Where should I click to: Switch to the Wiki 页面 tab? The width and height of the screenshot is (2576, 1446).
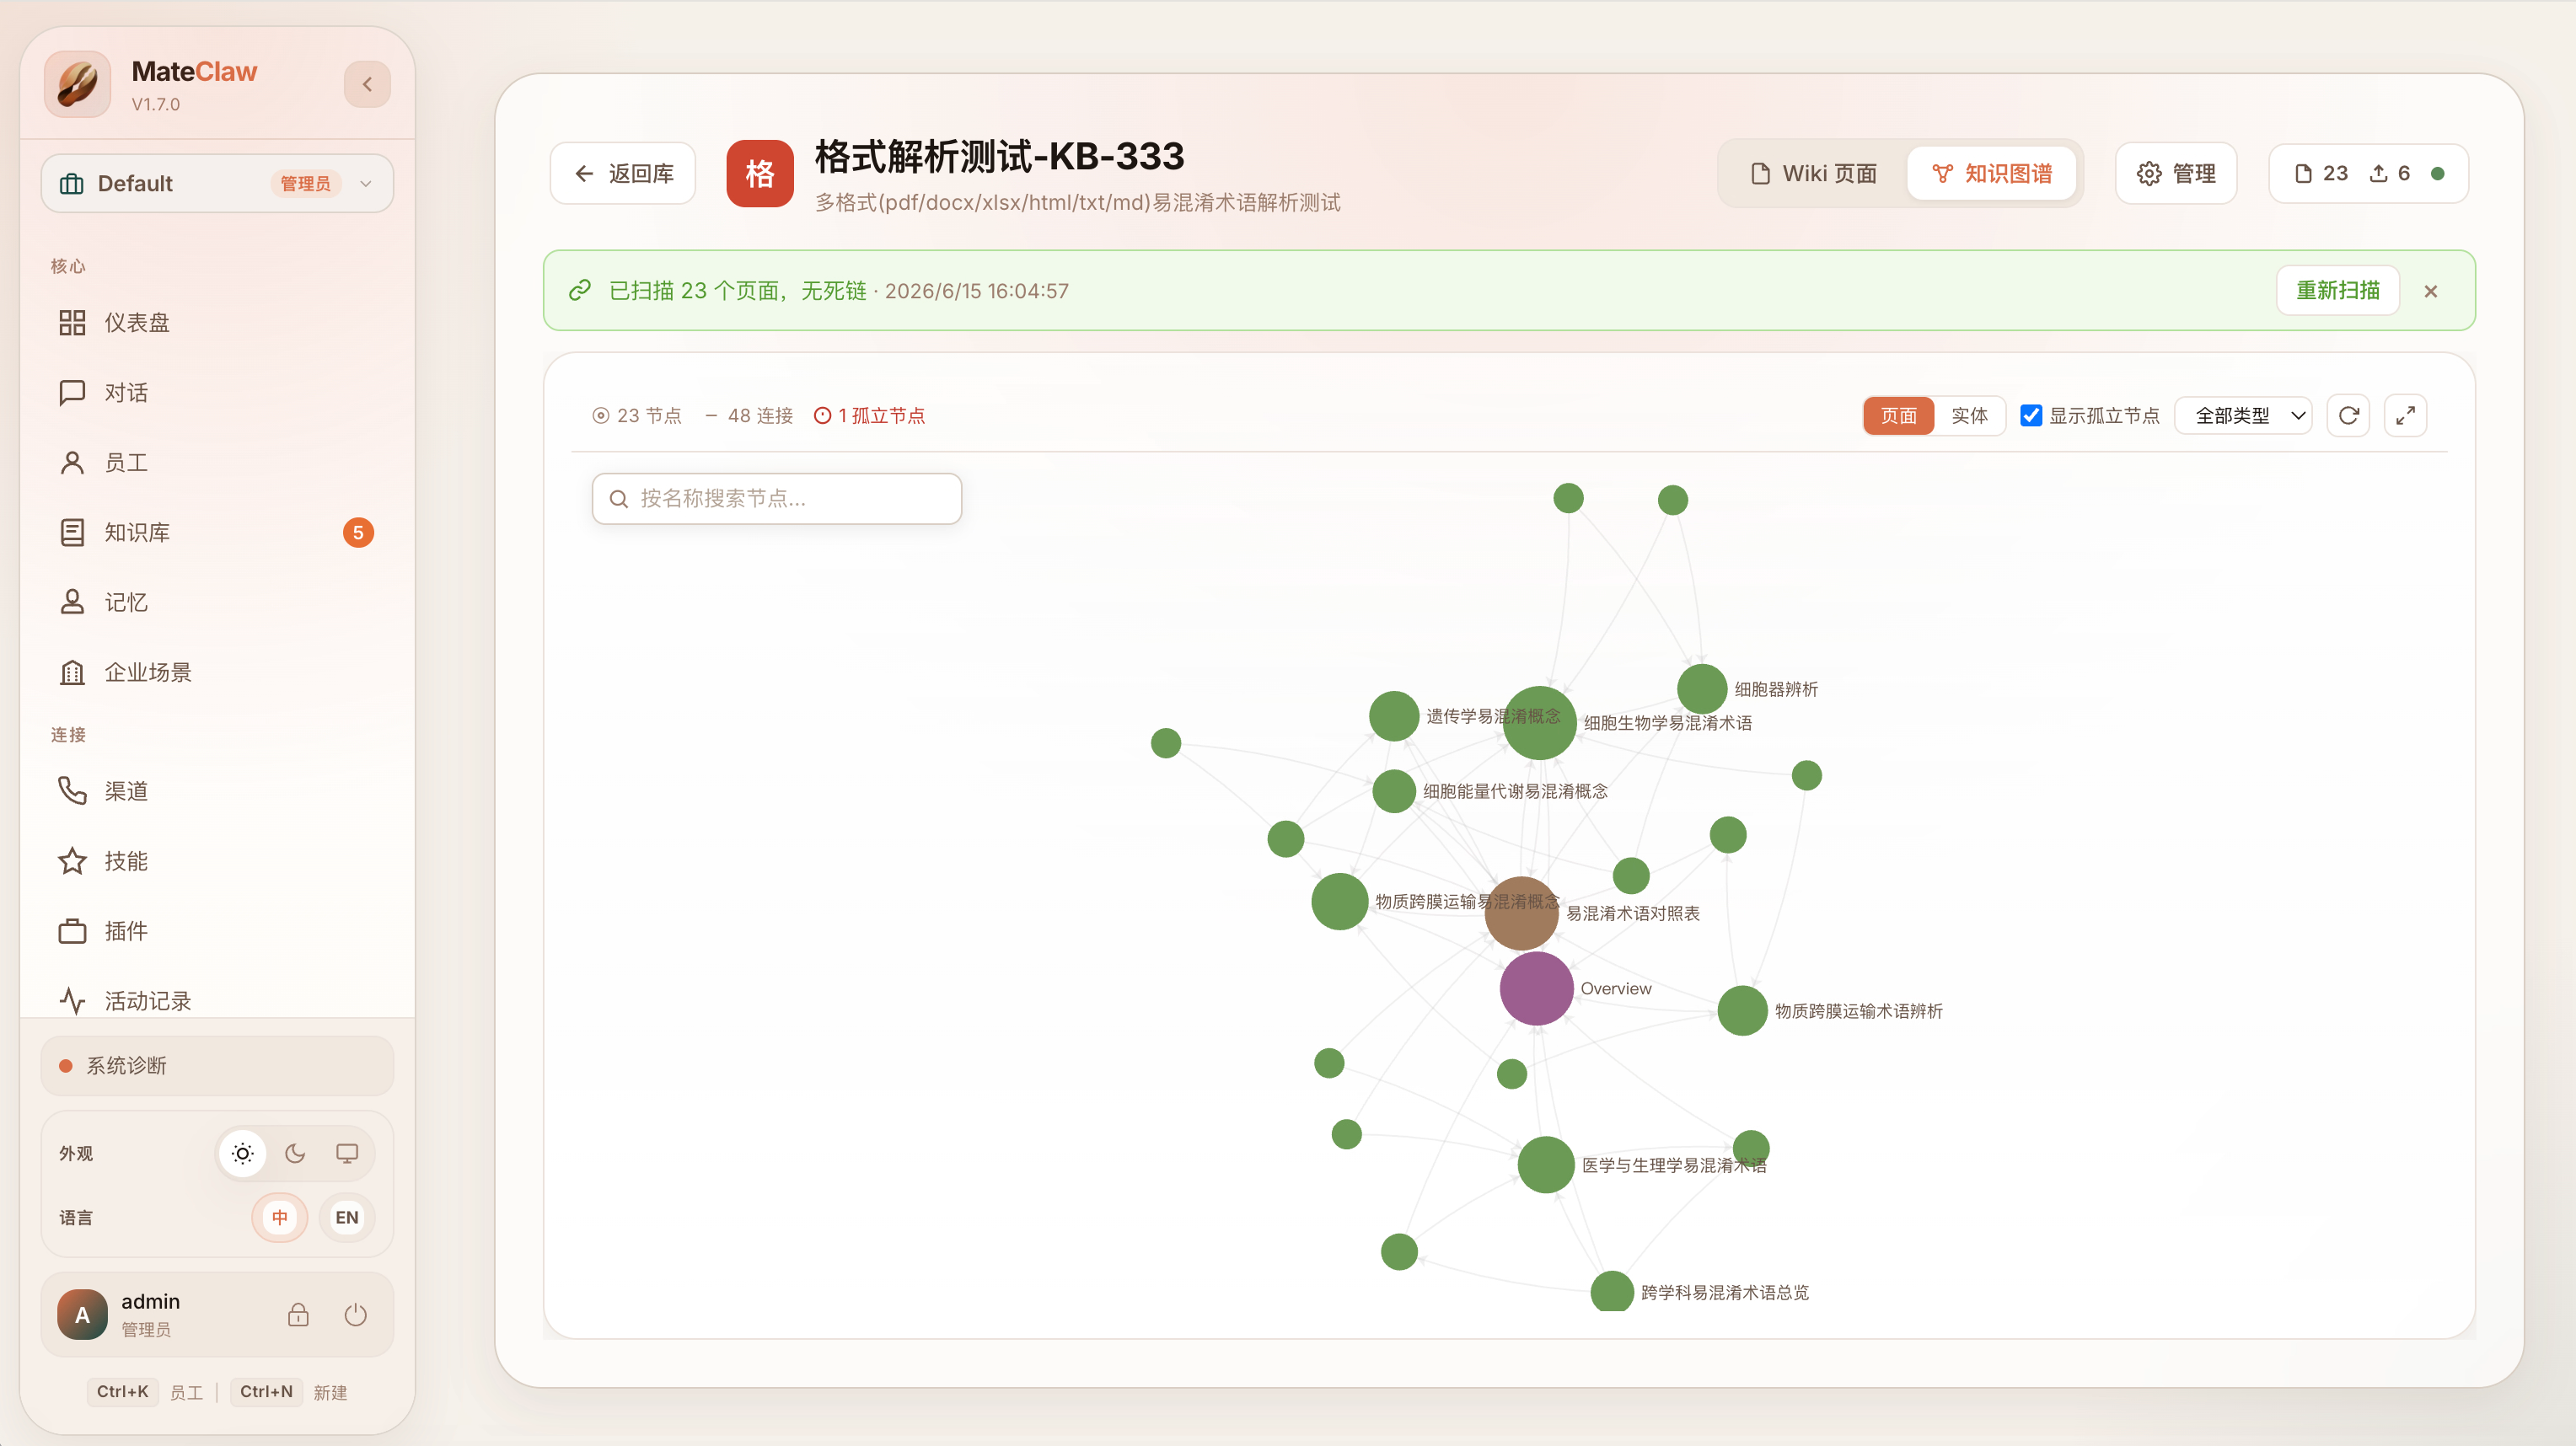pos(1813,173)
